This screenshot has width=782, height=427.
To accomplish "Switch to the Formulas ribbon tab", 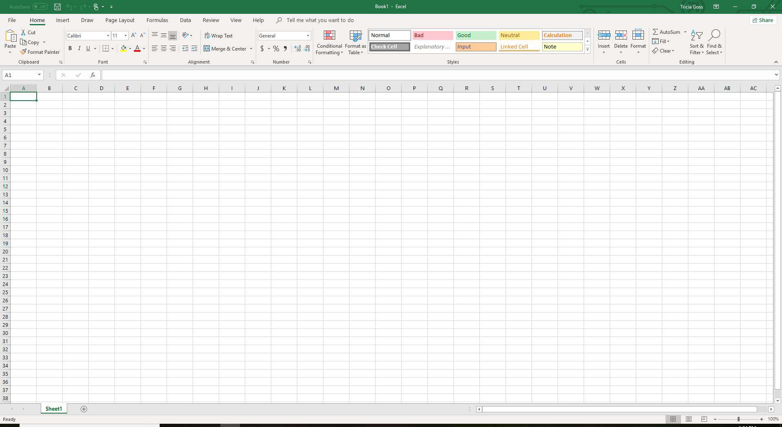I will 157,20.
